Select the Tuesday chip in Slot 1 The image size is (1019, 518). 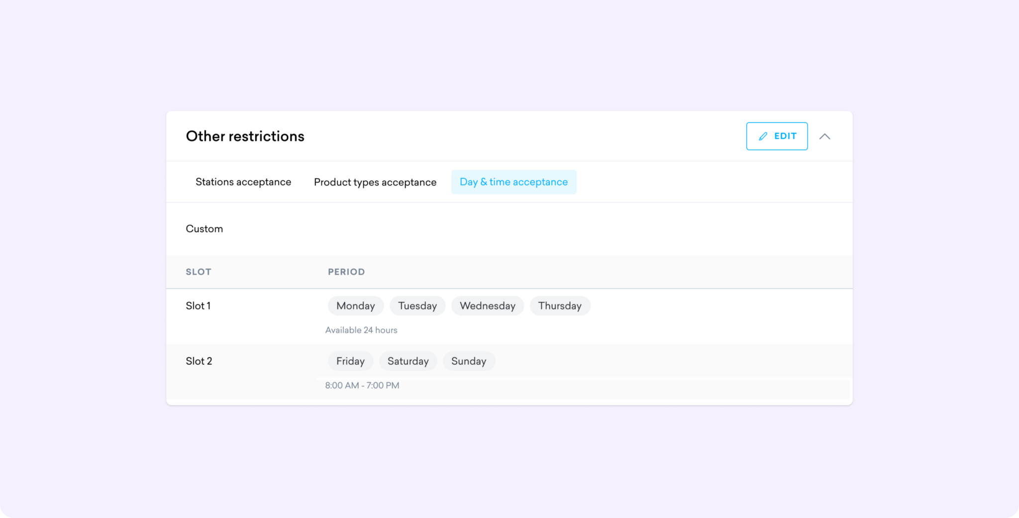417,306
